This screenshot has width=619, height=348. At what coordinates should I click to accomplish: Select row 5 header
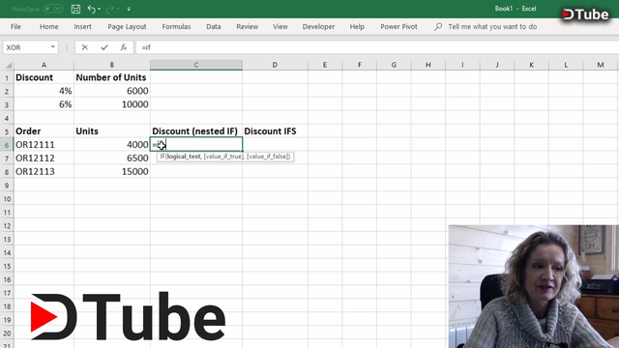[x=7, y=131]
